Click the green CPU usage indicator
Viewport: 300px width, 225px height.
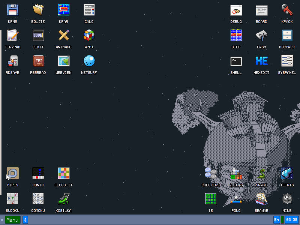282,220
